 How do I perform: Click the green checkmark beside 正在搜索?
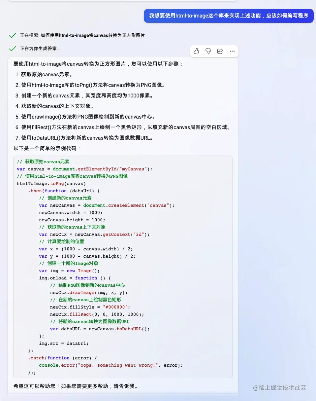point(13,35)
